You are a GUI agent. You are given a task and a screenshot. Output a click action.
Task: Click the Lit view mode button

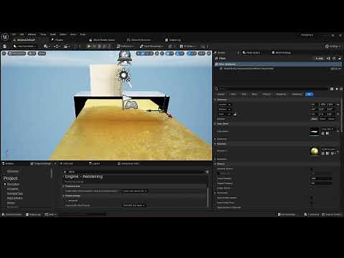click(32, 53)
